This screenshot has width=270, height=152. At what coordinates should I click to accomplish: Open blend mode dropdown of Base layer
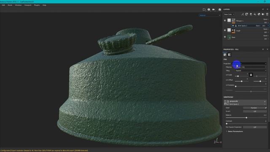click(x=266, y=35)
